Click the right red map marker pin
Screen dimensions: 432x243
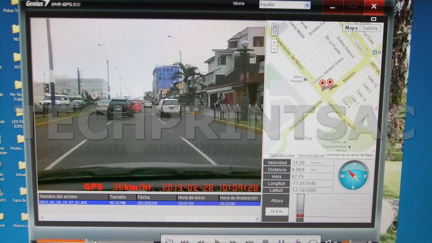pos(330,83)
